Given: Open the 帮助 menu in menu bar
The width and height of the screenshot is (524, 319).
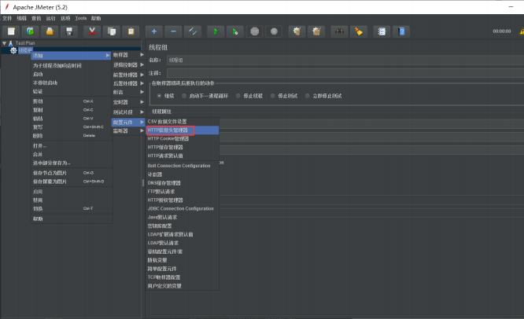Looking at the screenshot, I should [x=96, y=18].
